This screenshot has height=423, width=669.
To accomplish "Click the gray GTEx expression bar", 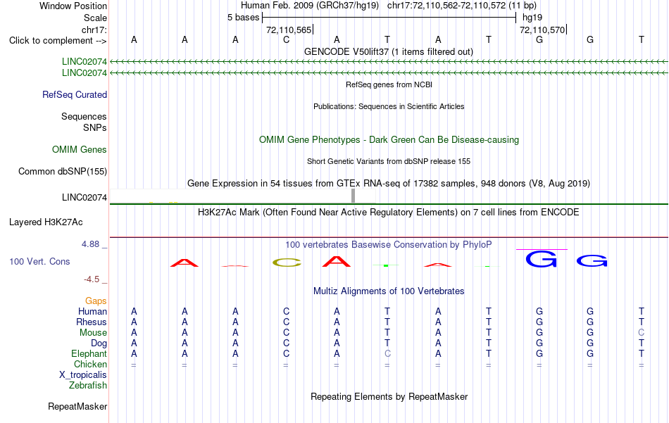I will click(x=353, y=196).
